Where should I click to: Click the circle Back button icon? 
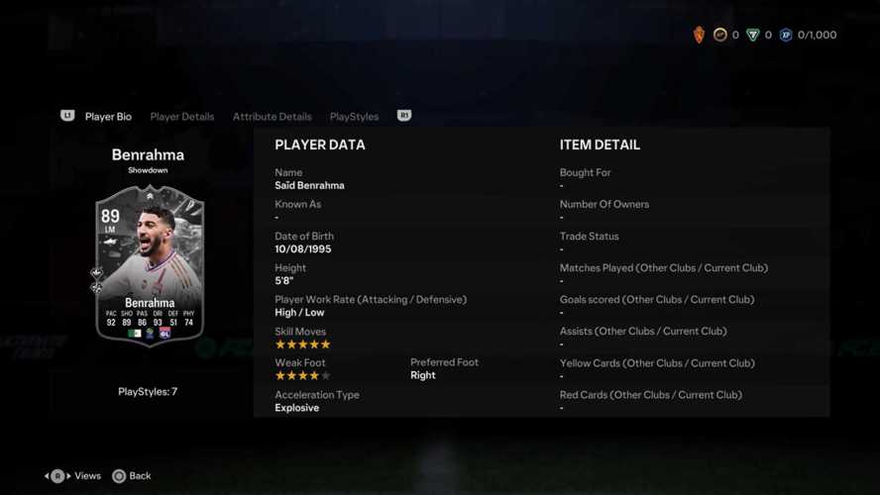click(x=119, y=476)
